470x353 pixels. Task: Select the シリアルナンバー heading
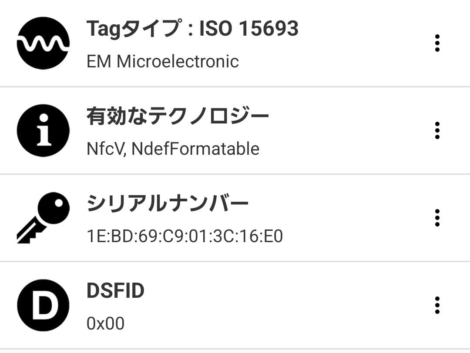pyautogui.click(x=168, y=203)
